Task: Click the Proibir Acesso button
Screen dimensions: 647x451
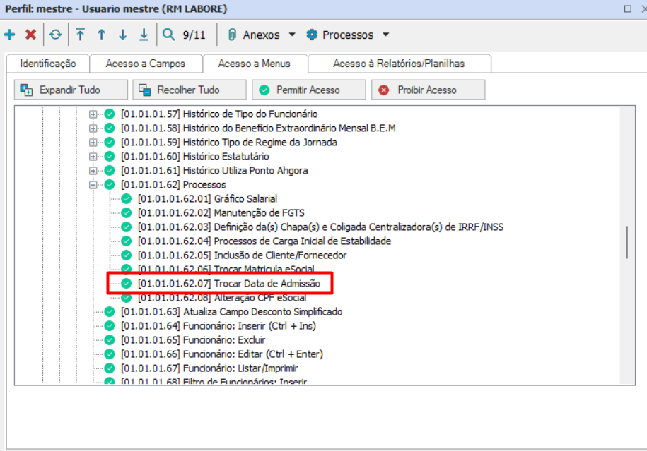Action: tap(428, 90)
